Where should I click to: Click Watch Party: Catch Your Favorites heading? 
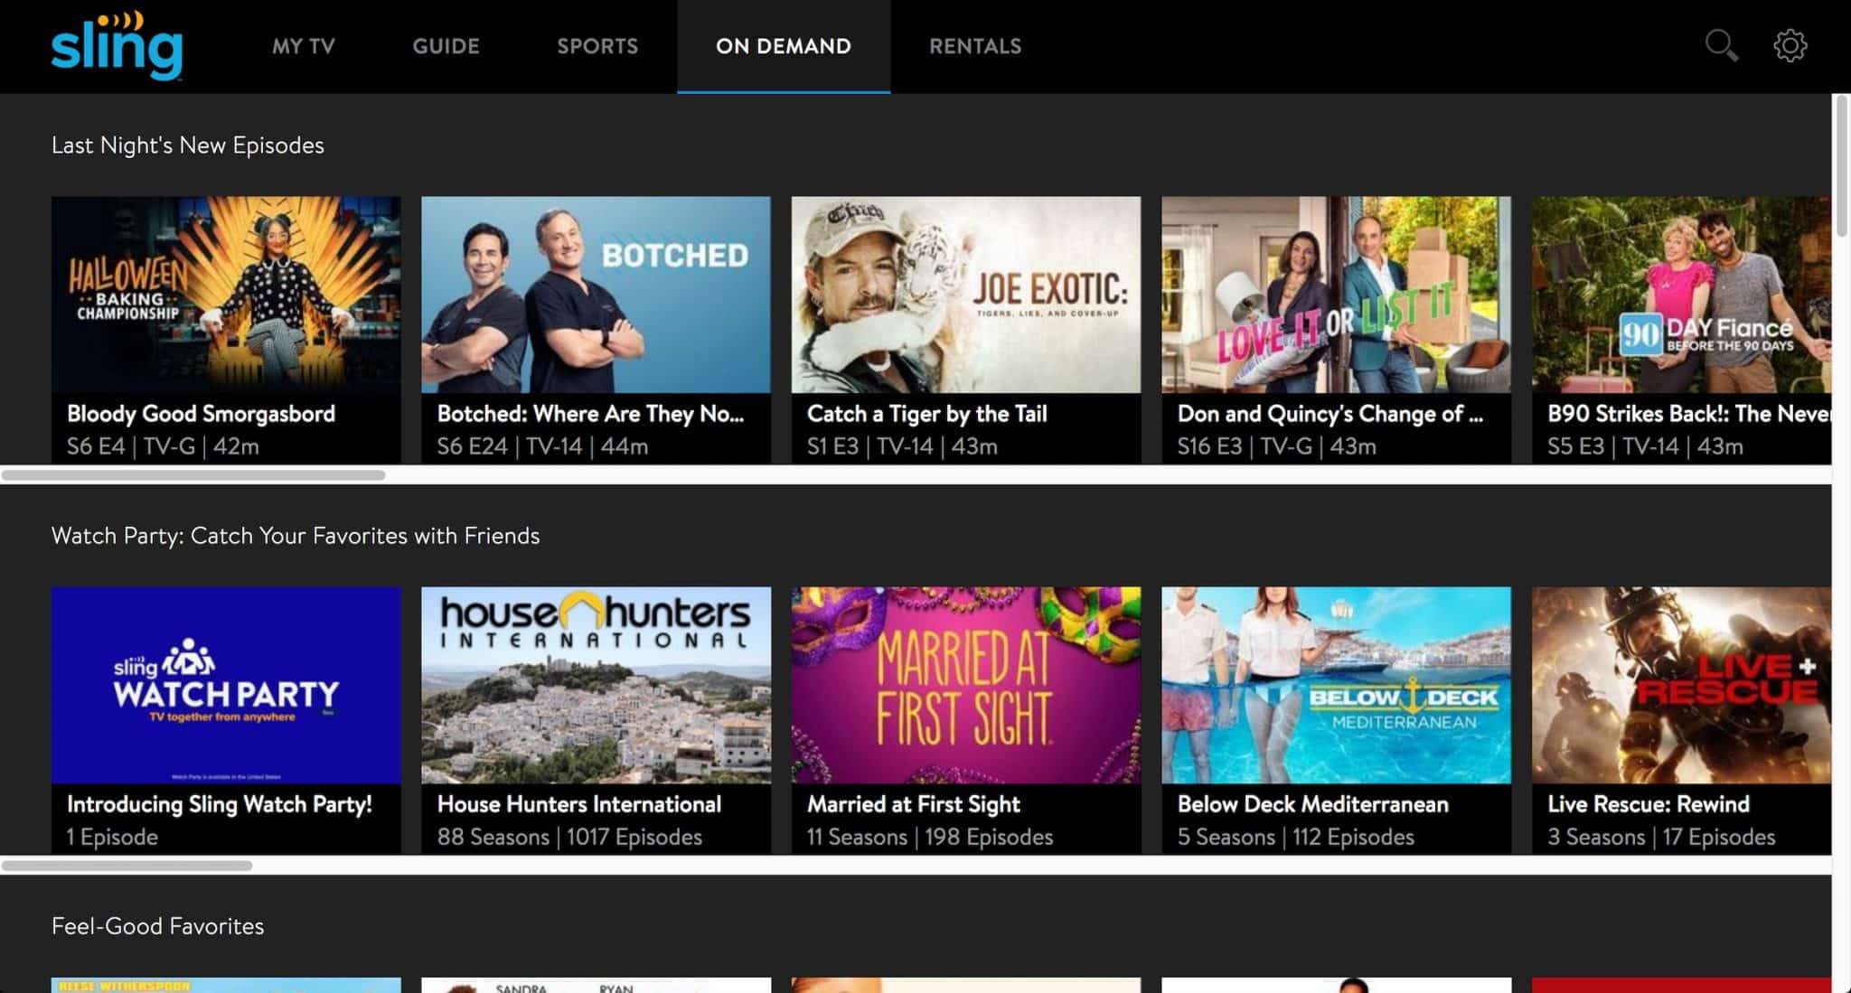click(296, 536)
